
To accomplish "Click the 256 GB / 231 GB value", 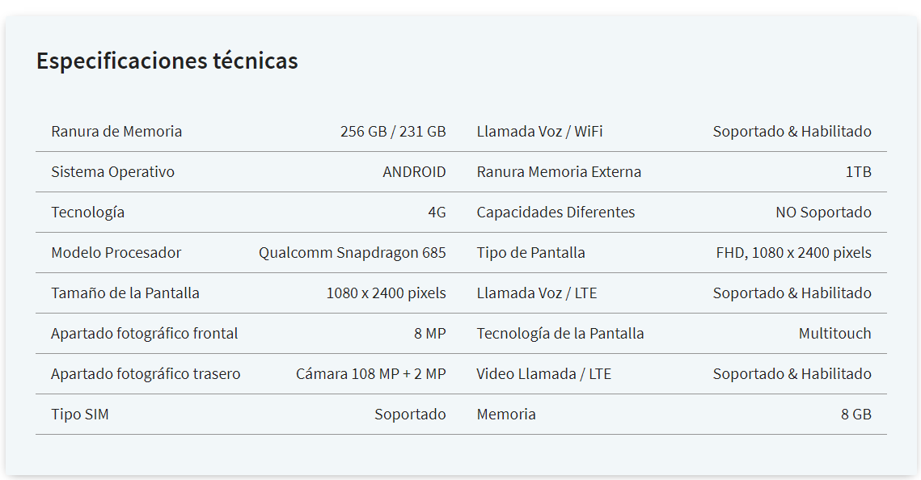I will pos(393,132).
